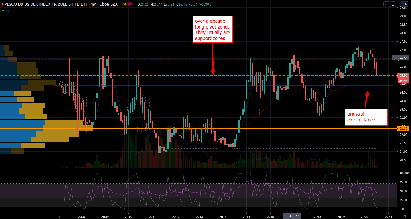Click the 2020 year on the time axis
Viewport: 411px width, 219px height.
[x=365, y=217]
